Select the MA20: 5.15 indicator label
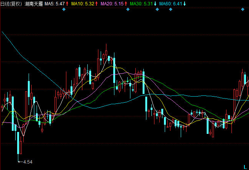The image size is (249, 170). pos(112,4)
